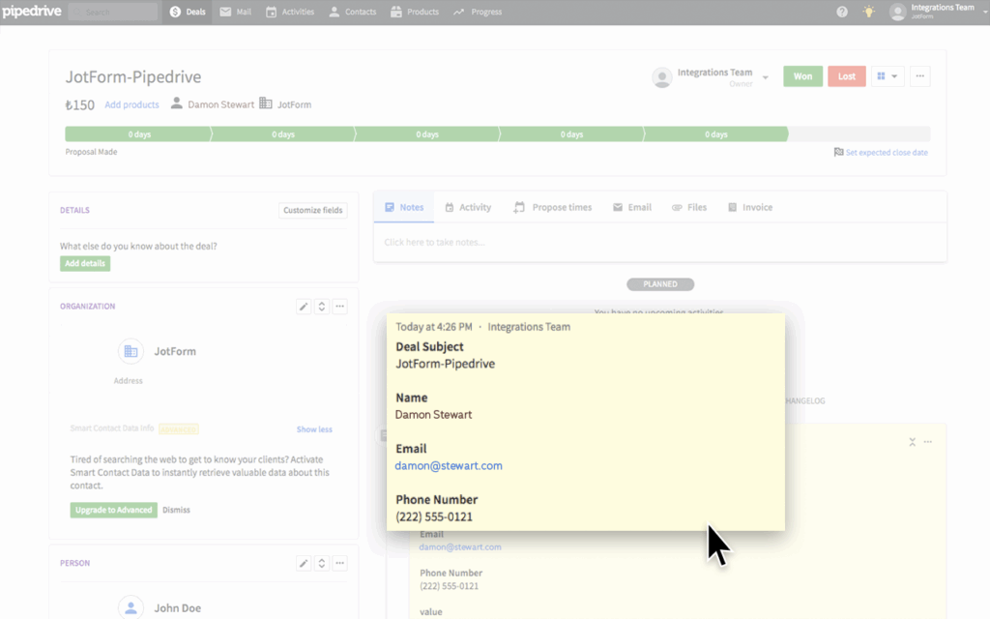Image resolution: width=990 pixels, height=619 pixels.
Task: Open Damon Stewart contact in the deal header
Action: 221,104
